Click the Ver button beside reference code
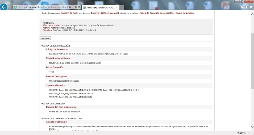Image resolution: width=254 pixels, height=135 pixels. click(x=125, y=54)
